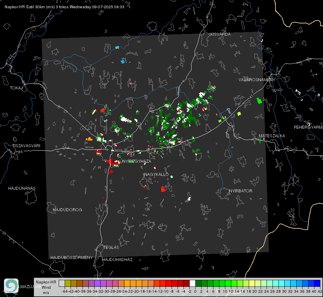Pick the dark green swatch between 0 and 2
Image resolution: width=323 pixels, height=297 pixels.
pyautogui.click(x=198, y=283)
